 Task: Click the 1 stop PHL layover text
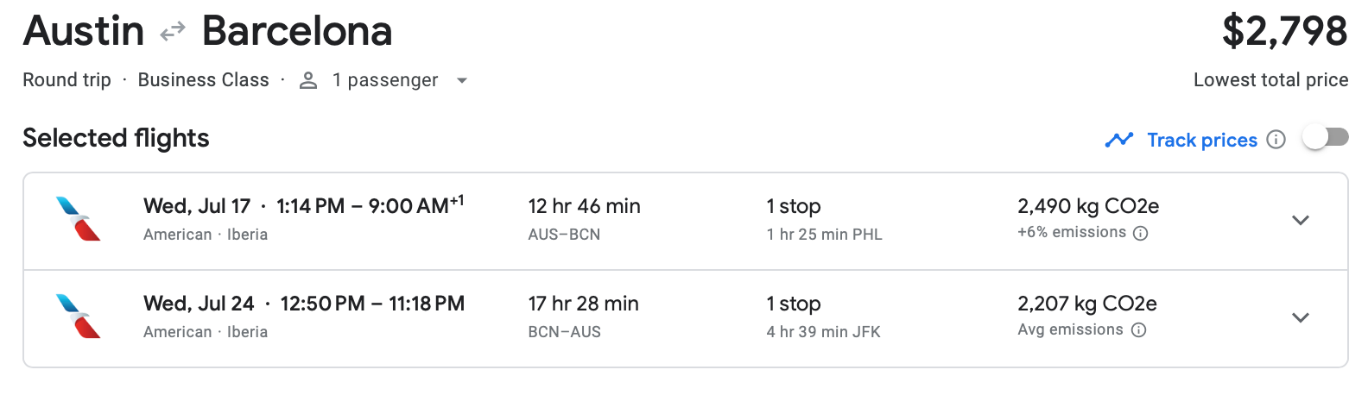824,235
